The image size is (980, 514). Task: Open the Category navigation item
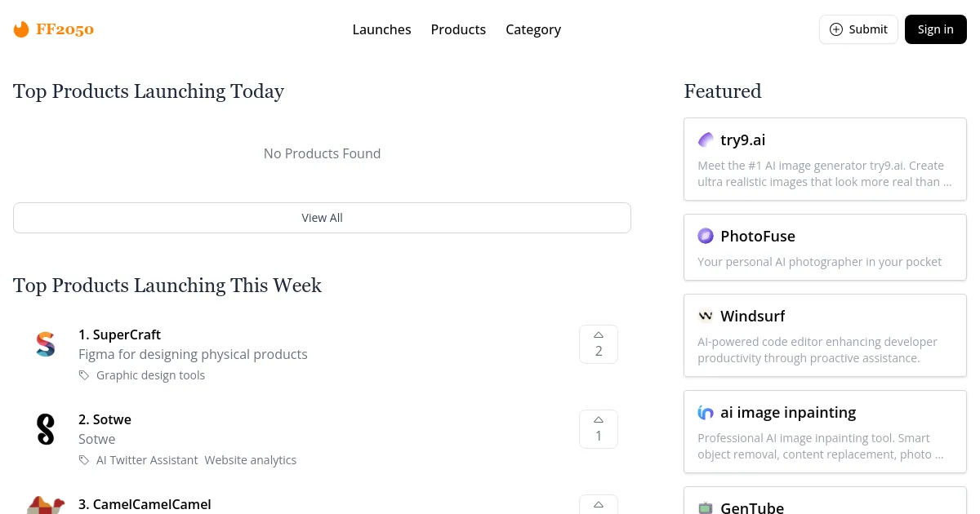[533, 29]
